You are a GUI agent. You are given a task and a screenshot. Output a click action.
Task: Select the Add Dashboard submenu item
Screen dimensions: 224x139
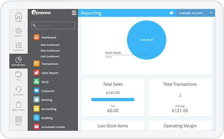(50, 56)
